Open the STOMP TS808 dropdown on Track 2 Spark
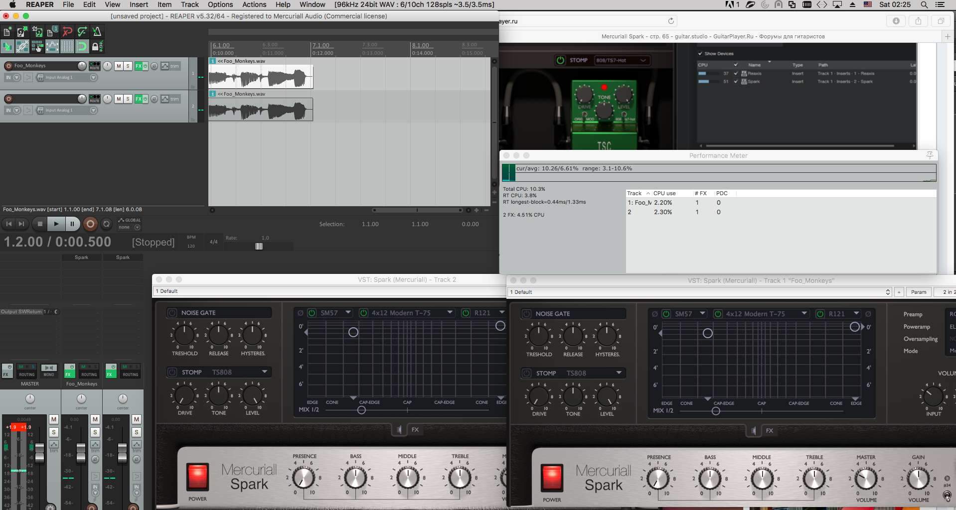 click(x=264, y=372)
